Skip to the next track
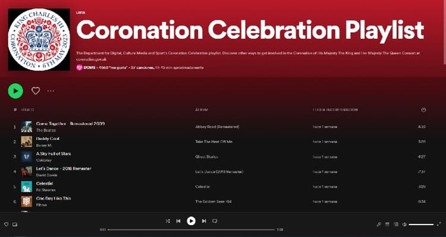Image resolution: width=446 pixels, height=237 pixels. tap(204, 221)
